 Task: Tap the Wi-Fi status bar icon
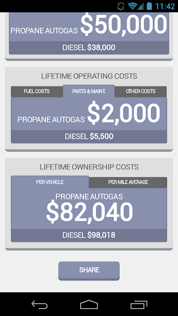coord(132,6)
